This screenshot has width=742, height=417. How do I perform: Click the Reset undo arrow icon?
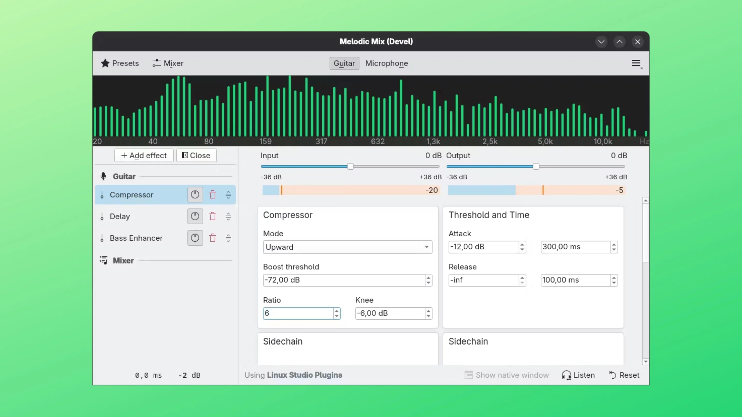[612, 375]
